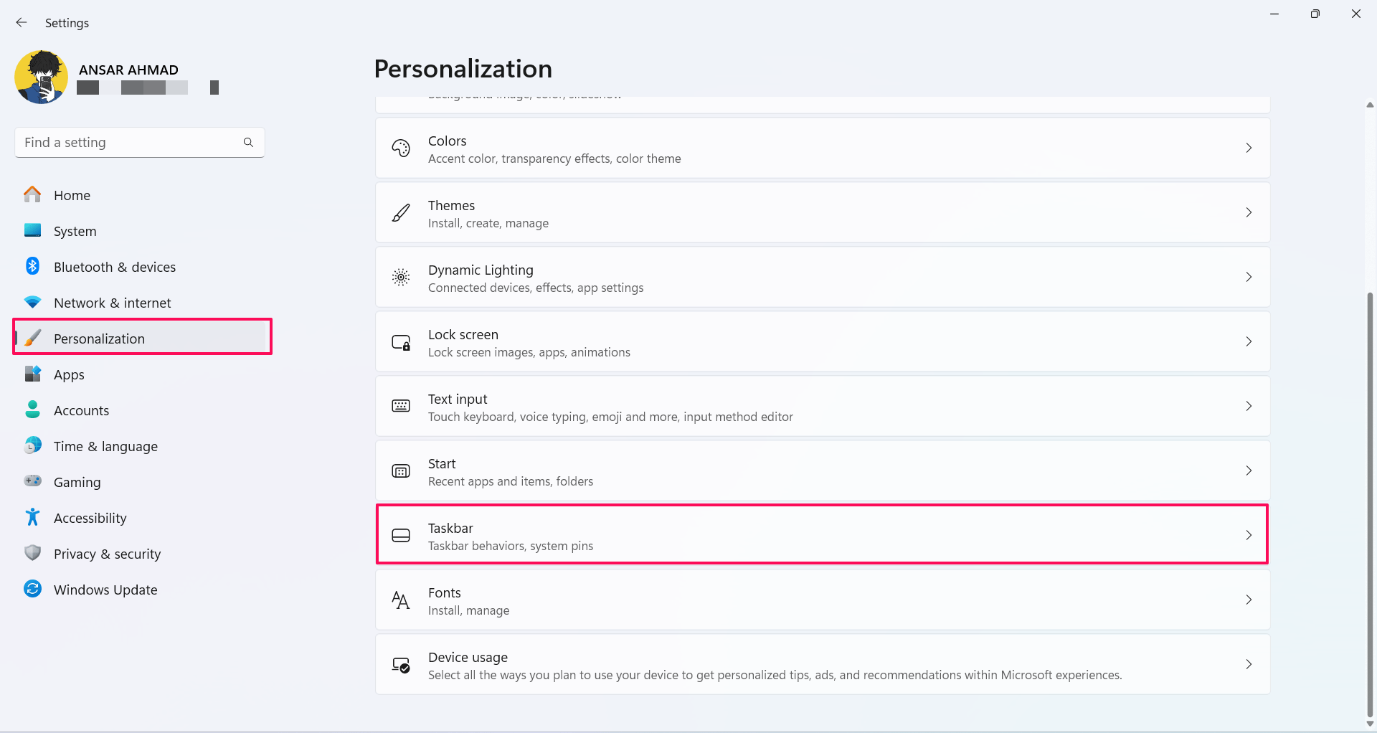Click the Start menu icon
The height and width of the screenshot is (733, 1377).
click(x=401, y=471)
